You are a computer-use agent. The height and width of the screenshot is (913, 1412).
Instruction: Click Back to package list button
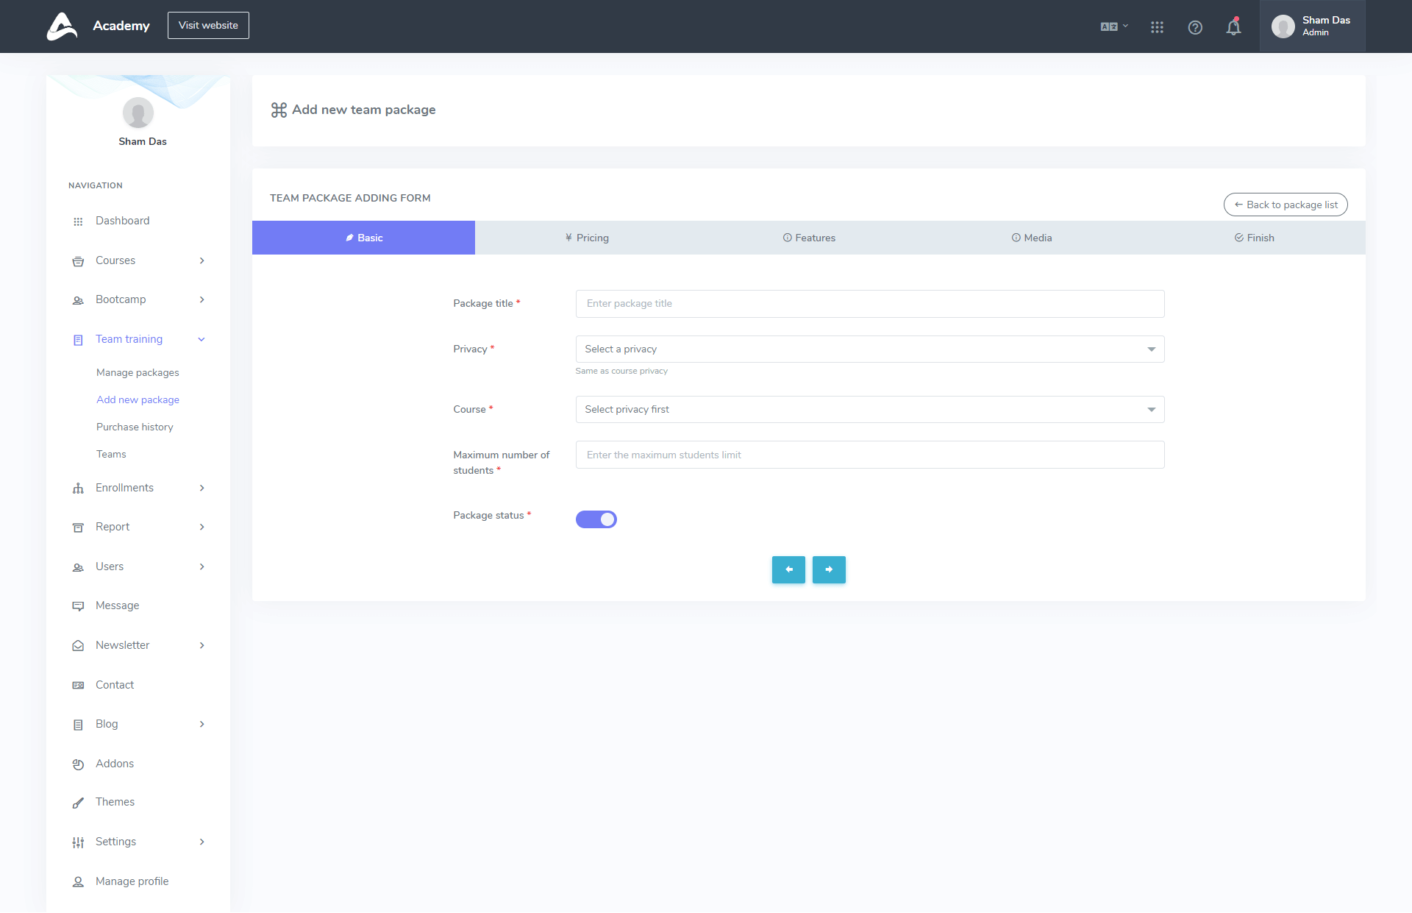click(1285, 205)
